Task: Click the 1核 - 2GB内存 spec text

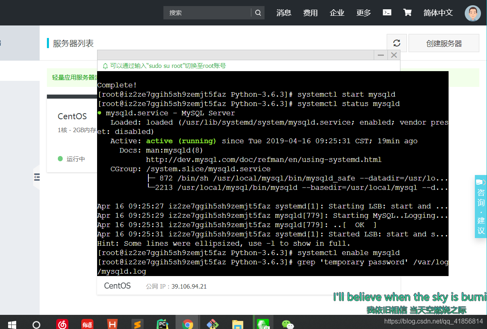Action: 77,130
